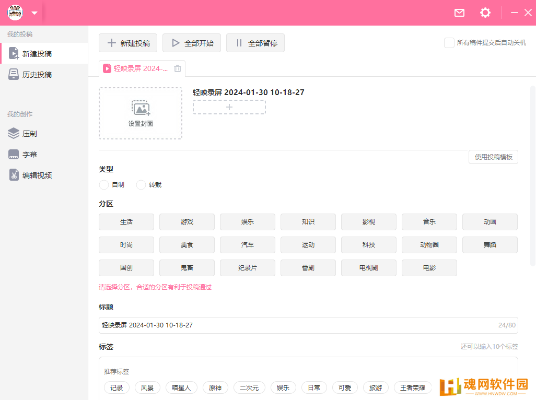Screen dimensions: 536x400
Task: Open 使用投稿模板 template selector
Action: (493, 157)
